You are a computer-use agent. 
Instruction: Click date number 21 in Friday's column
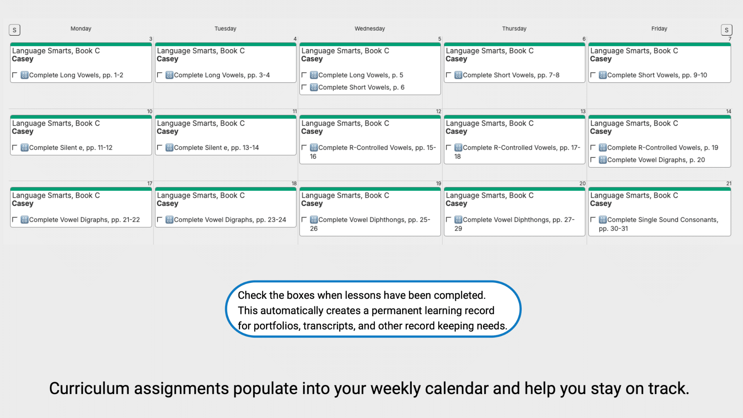(729, 183)
